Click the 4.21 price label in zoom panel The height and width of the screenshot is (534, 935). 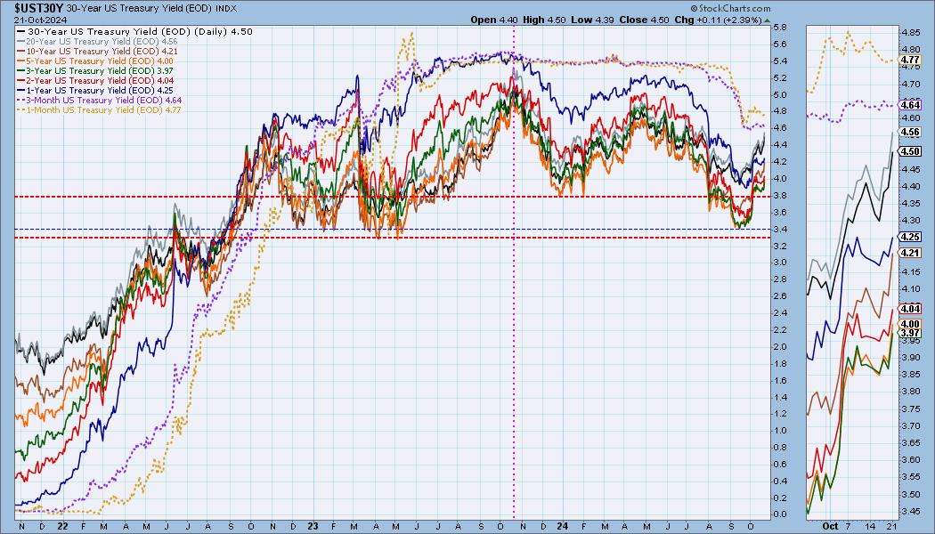pos(910,253)
